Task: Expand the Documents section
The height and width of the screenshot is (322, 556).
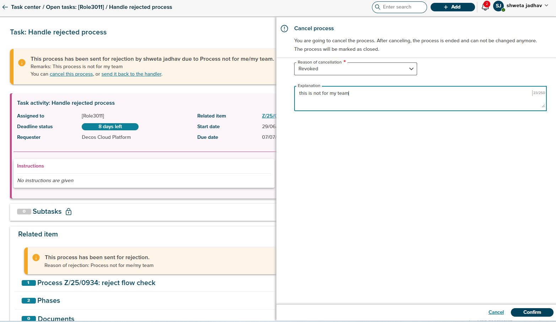Action: click(x=56, y=318)
